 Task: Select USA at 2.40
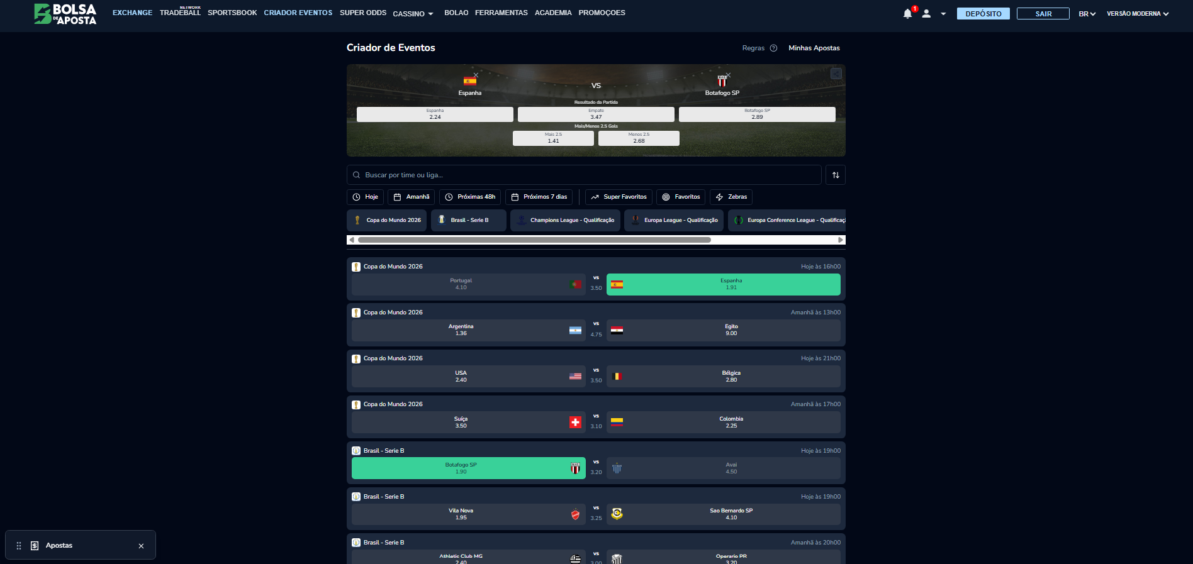point(469,376)
